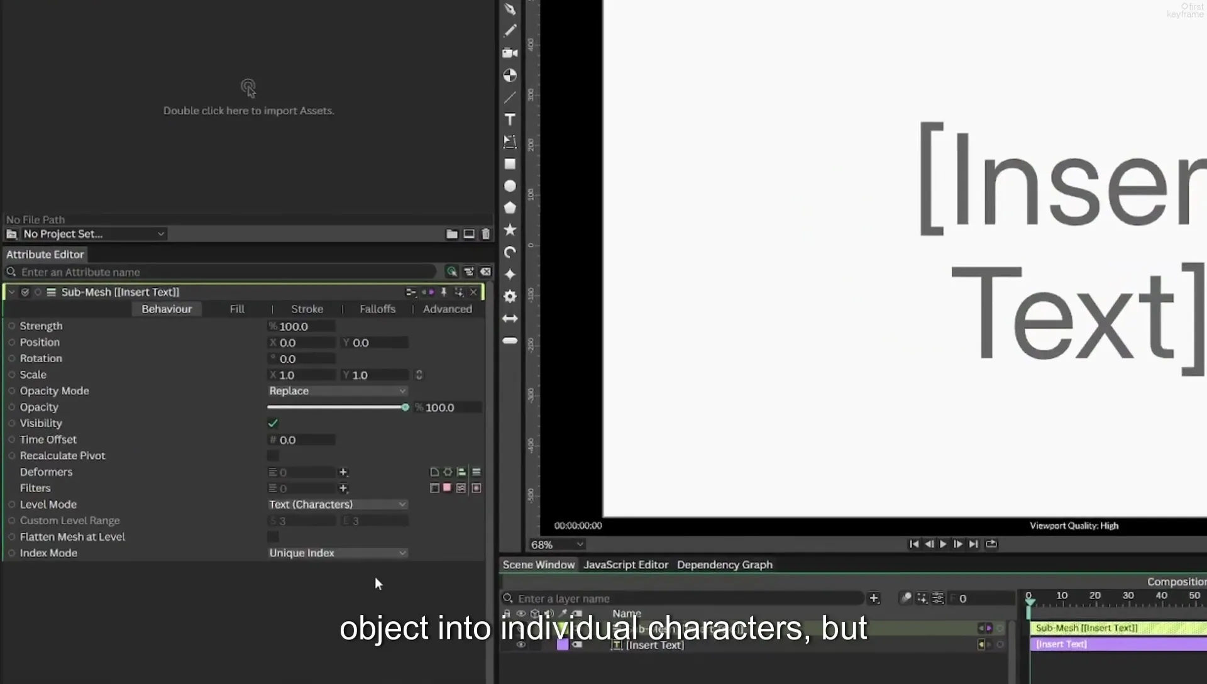Select the Text tool in toolbar
The height and width of the screenshot is (684, 1207).
[x=510, y=119]
